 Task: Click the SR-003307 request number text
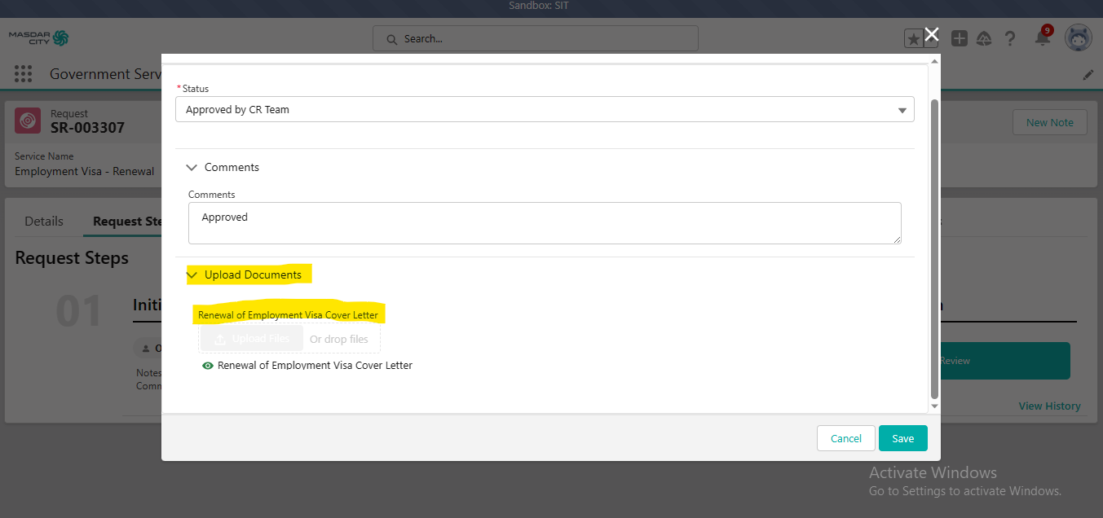87,128
